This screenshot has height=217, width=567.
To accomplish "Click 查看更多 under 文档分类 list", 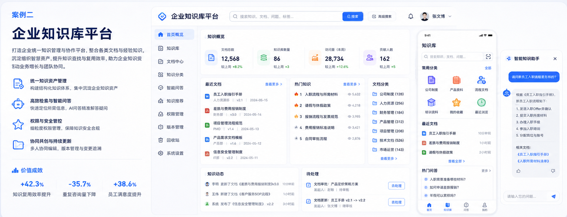I will [x=389, y=158].
